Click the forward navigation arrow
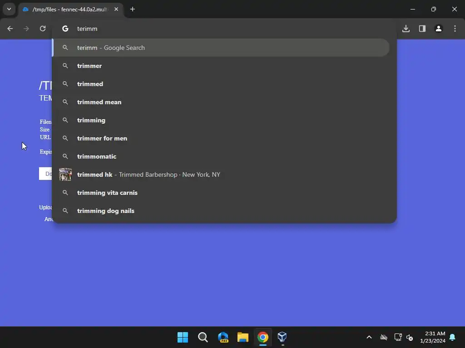465x348 pixels. point(26,29)
